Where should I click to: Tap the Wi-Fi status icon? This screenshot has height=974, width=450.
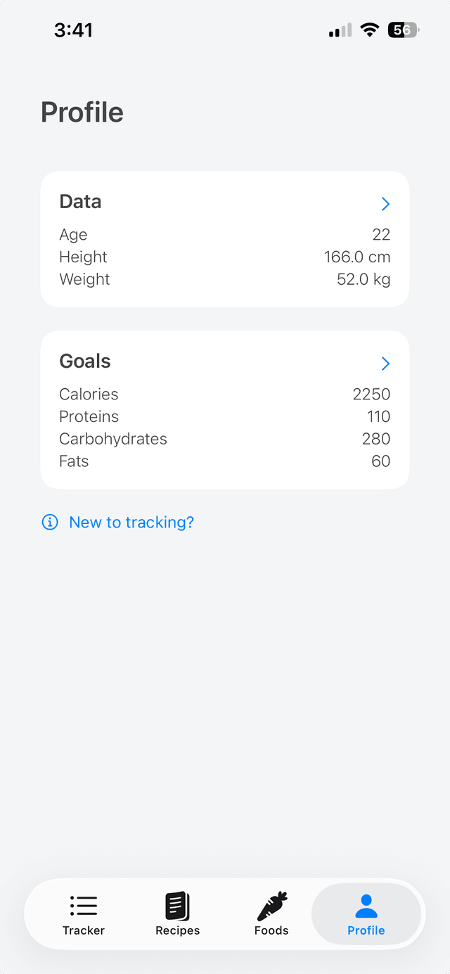[x=369, y=30]
